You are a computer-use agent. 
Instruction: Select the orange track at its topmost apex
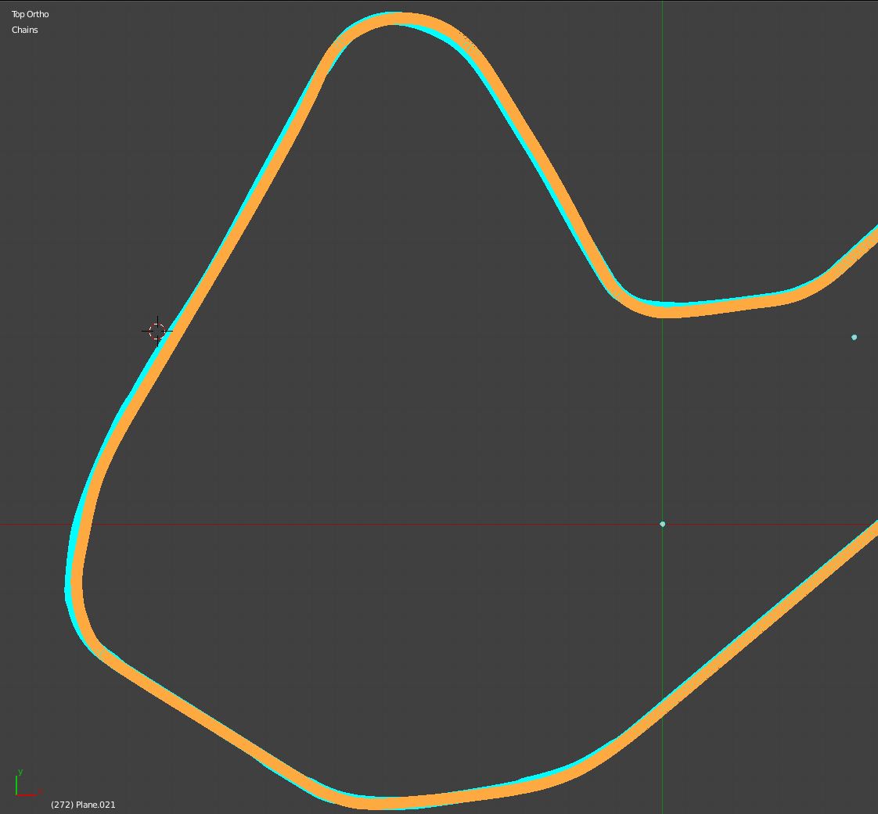395,18
